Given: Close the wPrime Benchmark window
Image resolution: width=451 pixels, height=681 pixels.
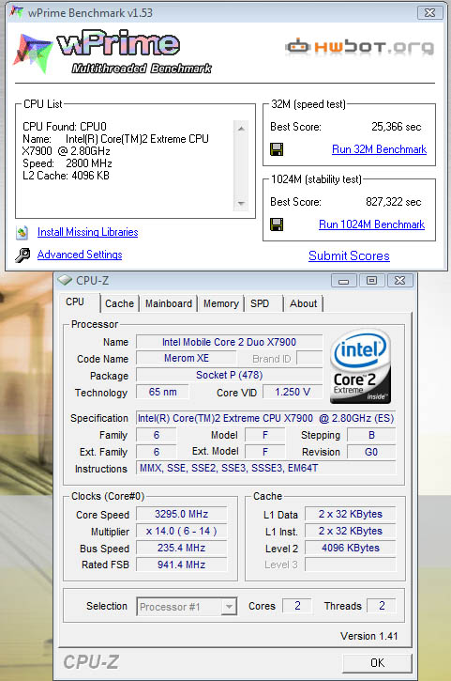Looking at the screenshot, I should click(429, 12).
